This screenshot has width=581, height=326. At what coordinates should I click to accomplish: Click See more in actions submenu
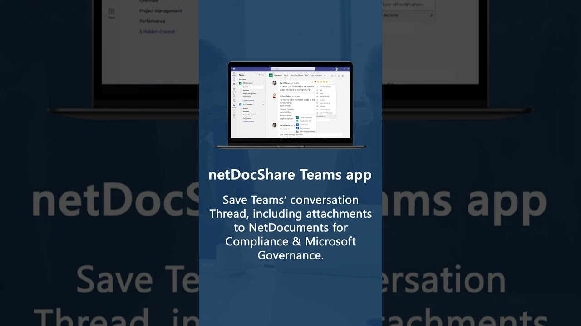pos(300,135)
